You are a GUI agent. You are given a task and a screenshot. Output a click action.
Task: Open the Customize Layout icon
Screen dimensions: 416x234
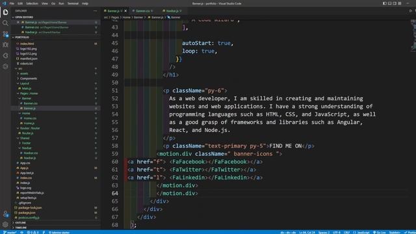click(400, 3)
